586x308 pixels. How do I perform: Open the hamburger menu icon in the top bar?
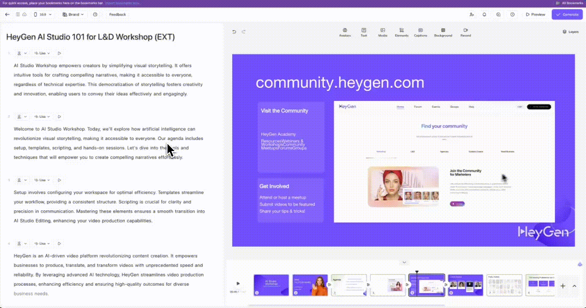(18, 15)
